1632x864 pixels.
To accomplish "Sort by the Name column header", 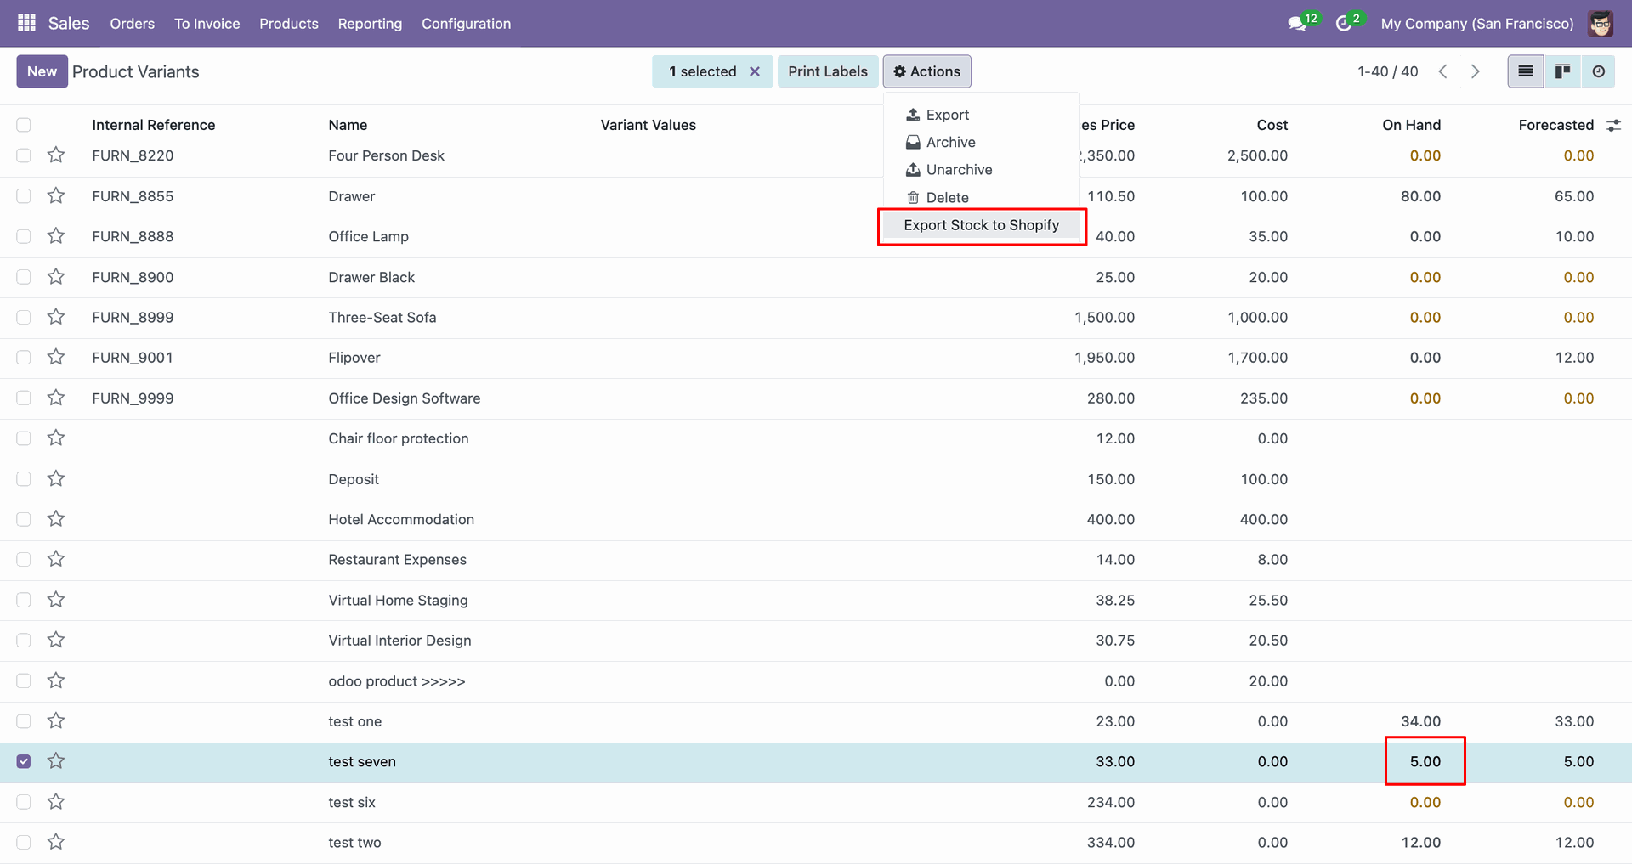I will (348, 125).
